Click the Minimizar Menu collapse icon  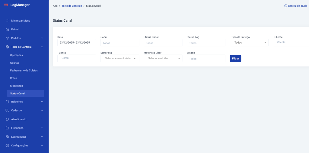click(x=7, y=21)
